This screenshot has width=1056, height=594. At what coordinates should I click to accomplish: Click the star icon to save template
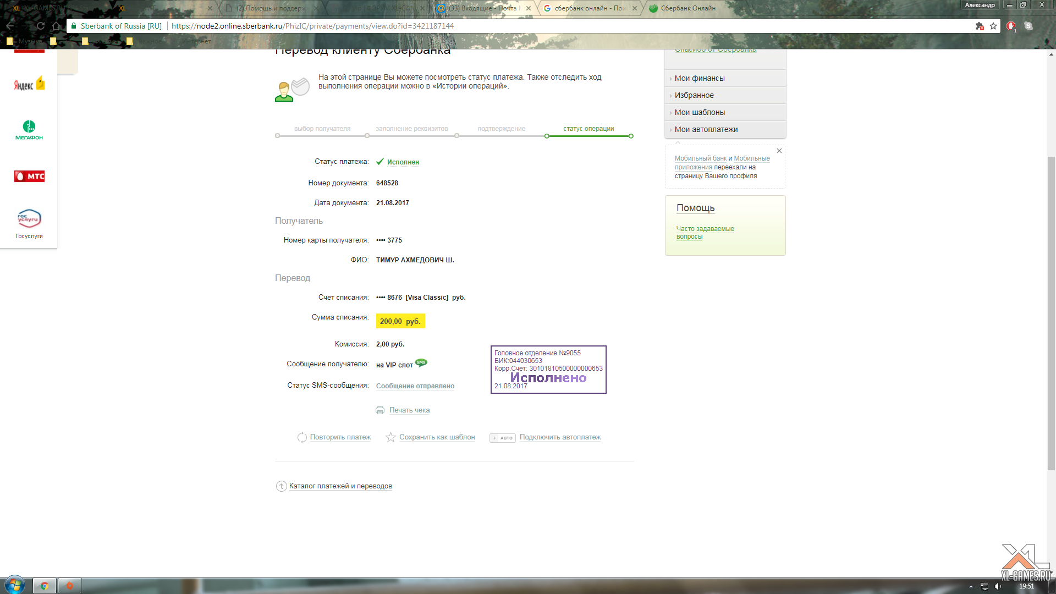391,437
